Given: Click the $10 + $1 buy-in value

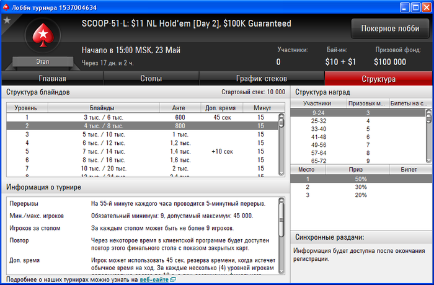Looking at the screenshot, I should (340, 62).
